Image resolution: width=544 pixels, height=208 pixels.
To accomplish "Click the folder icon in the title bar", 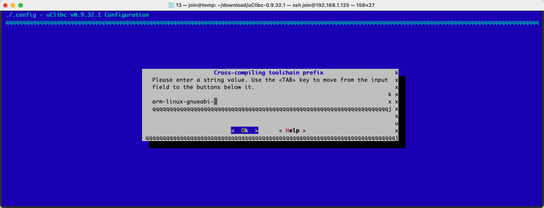I will pos(171,5).
